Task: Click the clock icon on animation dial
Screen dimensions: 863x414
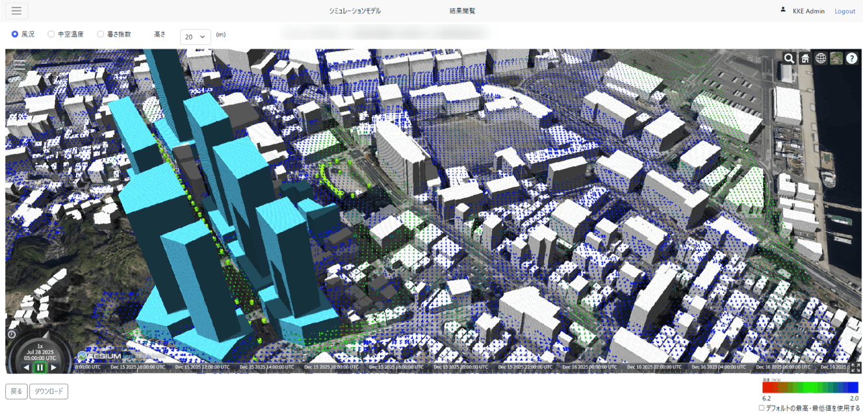Action: coord(12,334)
